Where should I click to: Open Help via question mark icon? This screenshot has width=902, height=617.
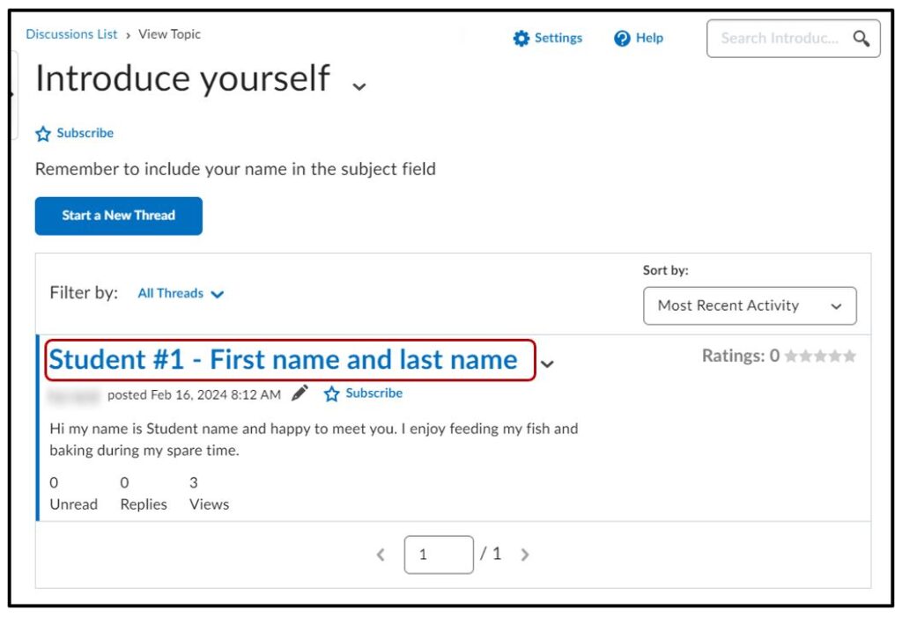(x=623, y=39)
